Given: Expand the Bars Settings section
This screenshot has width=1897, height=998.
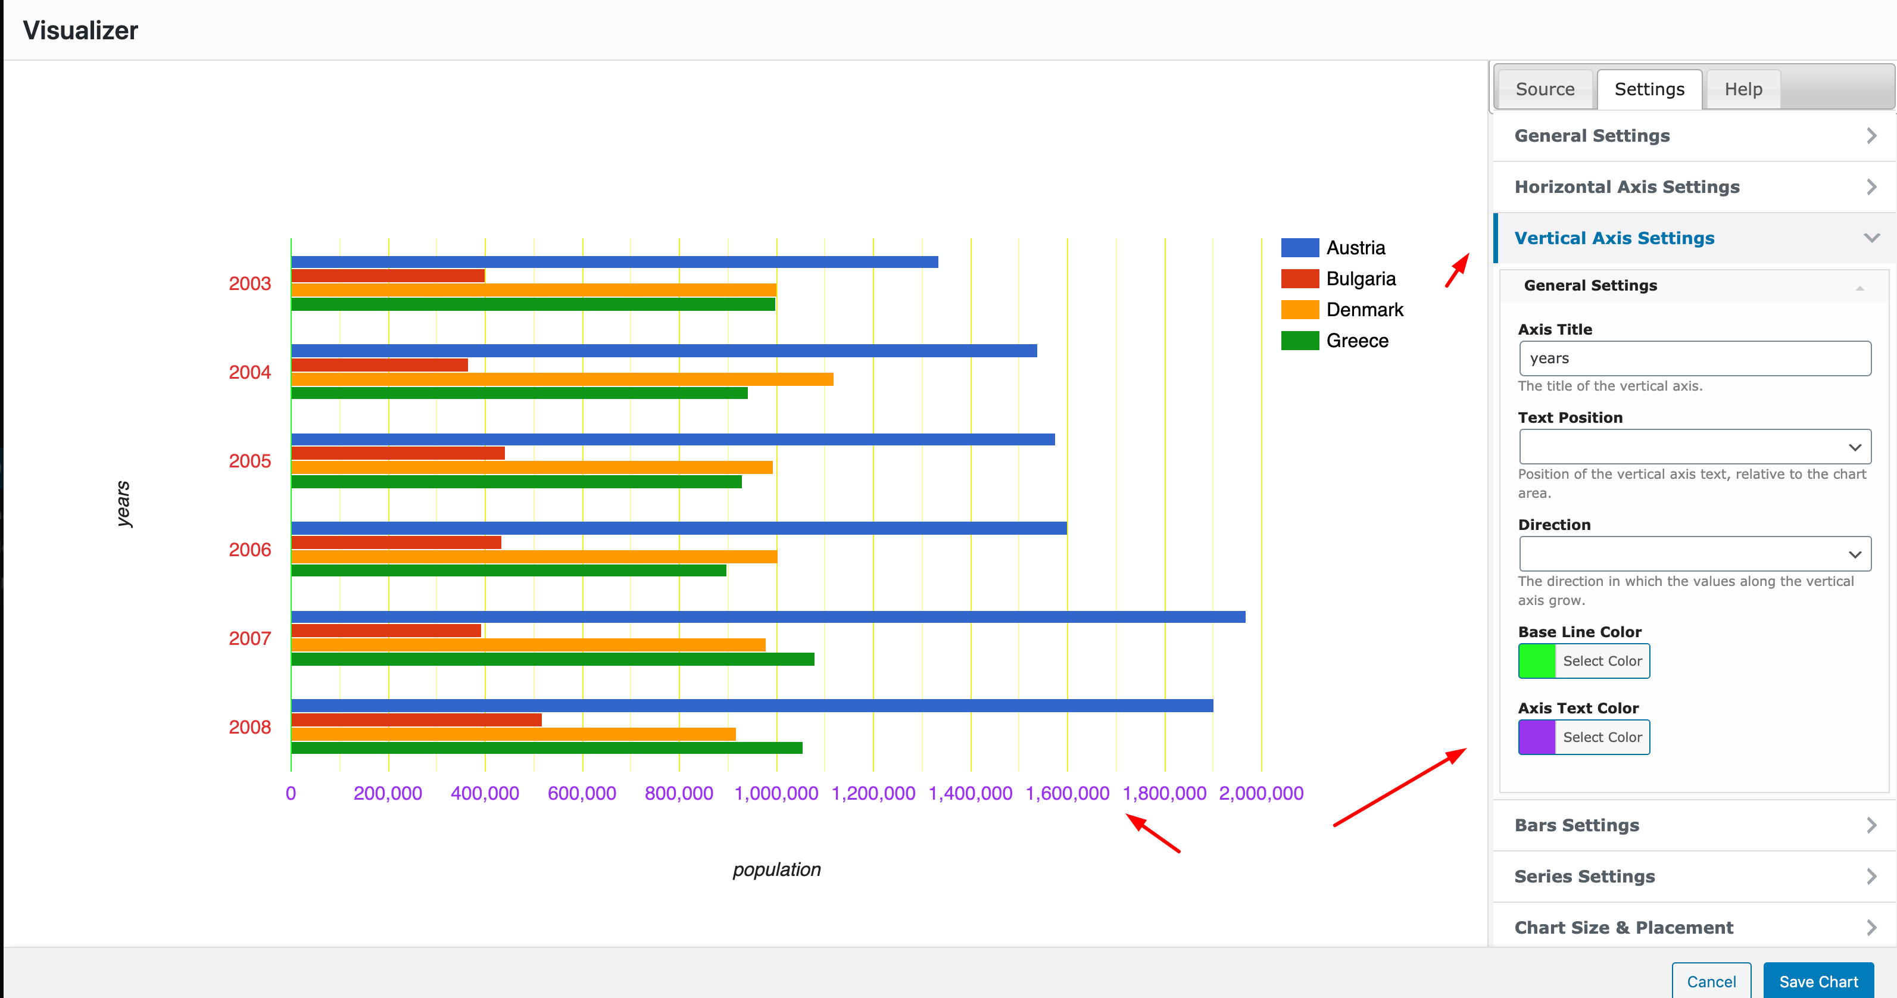Looking at the screenshot, I should click(1577, 825).
